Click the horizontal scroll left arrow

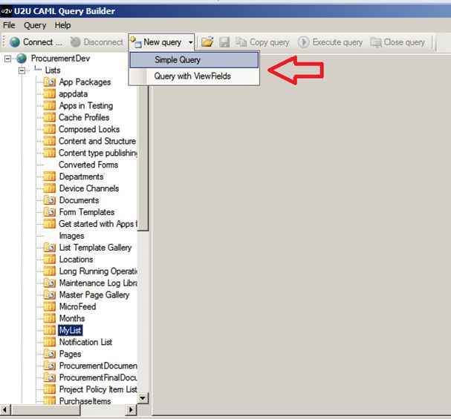point(5,410)
